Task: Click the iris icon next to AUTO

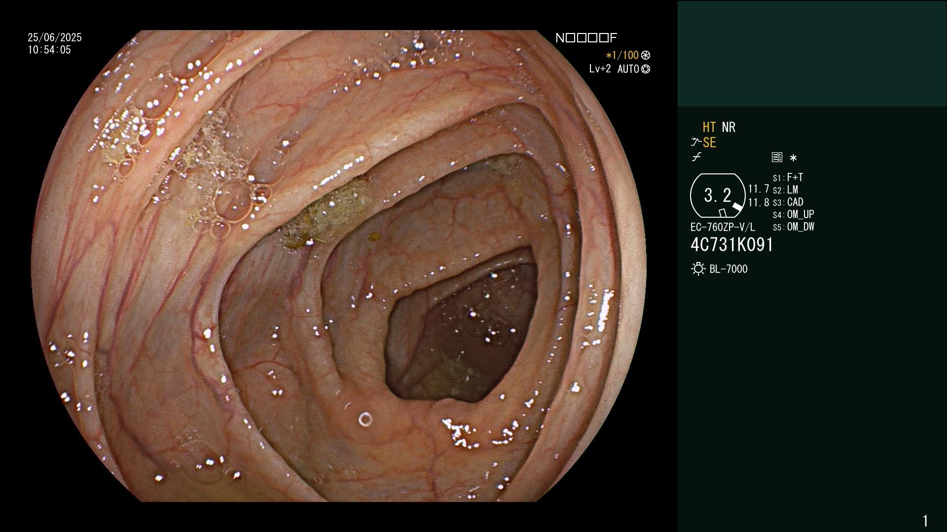Action: [646, 69]
